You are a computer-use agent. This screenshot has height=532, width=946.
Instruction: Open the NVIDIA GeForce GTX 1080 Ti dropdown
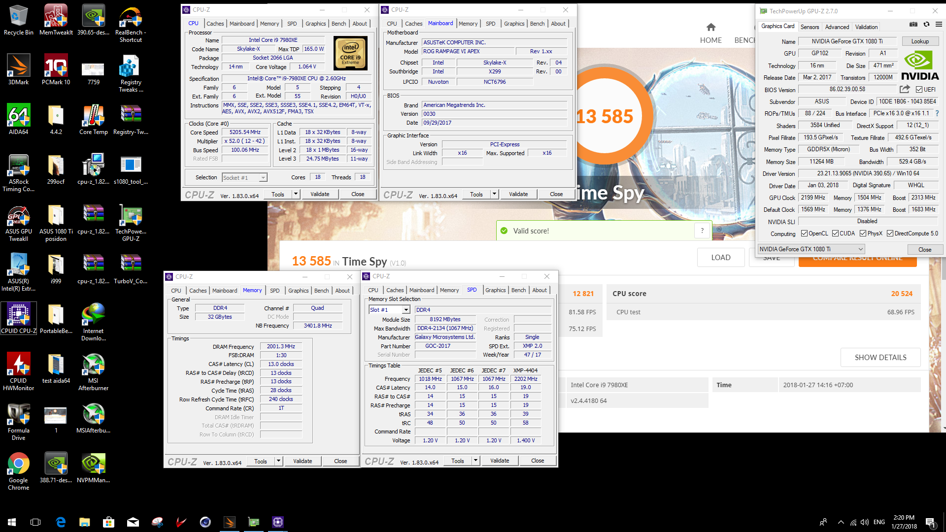click(x=811, y=249)
